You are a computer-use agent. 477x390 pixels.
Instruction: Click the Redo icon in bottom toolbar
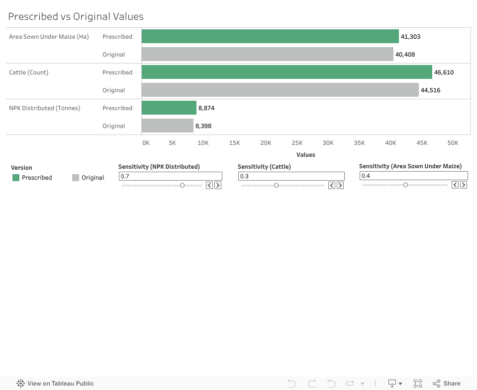point(312,384)
